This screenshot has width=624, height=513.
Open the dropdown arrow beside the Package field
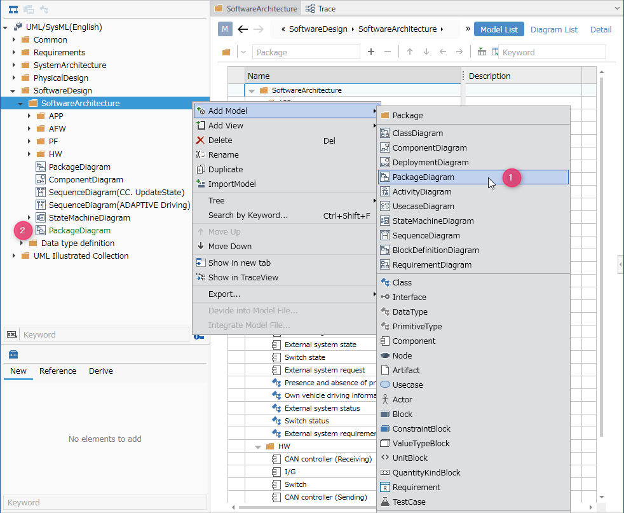point(243,52)
